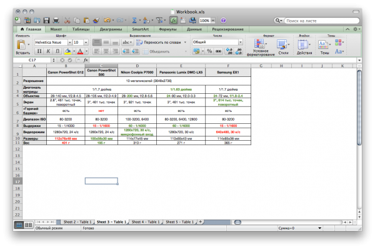Toggle bottom vertical alignment
This screenshot has height=249, width=375.
point(115,43)
